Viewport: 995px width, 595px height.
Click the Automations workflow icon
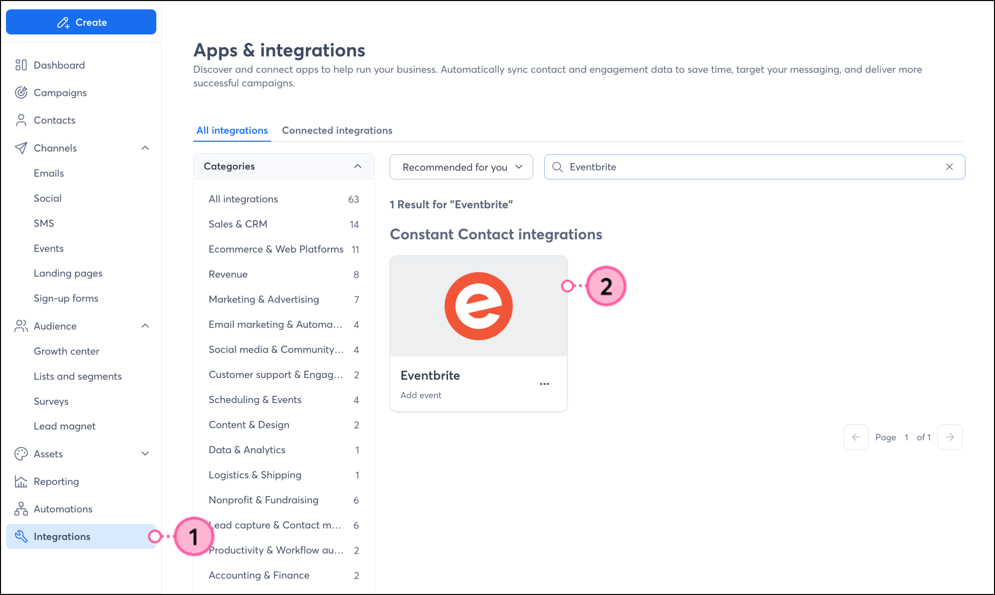[x=21, y=509]
